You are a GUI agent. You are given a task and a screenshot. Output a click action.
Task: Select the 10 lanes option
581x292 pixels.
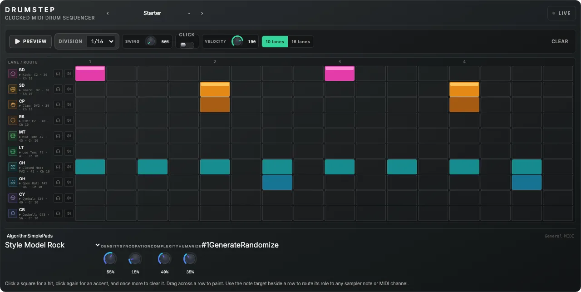coord(275,42)
